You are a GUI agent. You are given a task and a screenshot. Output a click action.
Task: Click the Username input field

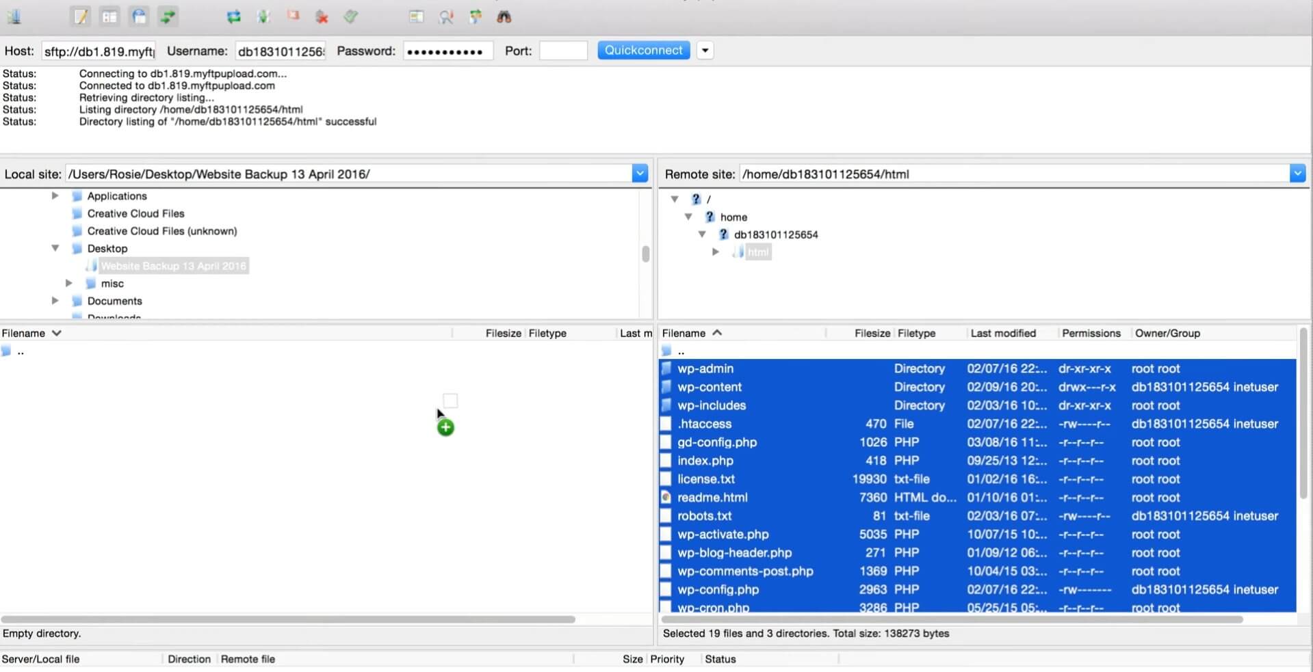281,51
